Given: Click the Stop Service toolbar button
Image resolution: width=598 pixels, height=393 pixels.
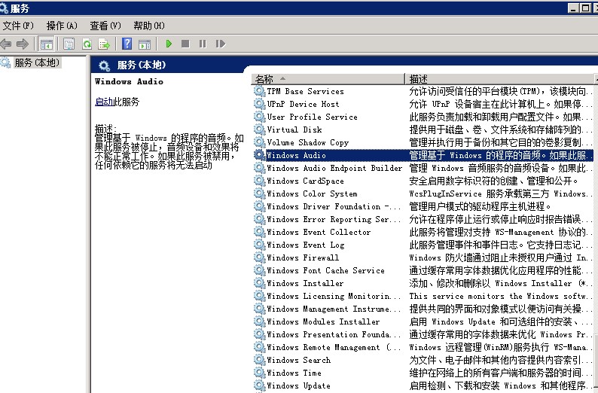Looking at the screenshot, I should point(185,44).
